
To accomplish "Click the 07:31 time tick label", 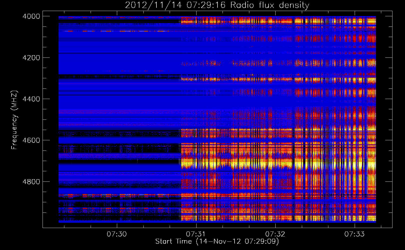I will [x=196, y=234].
